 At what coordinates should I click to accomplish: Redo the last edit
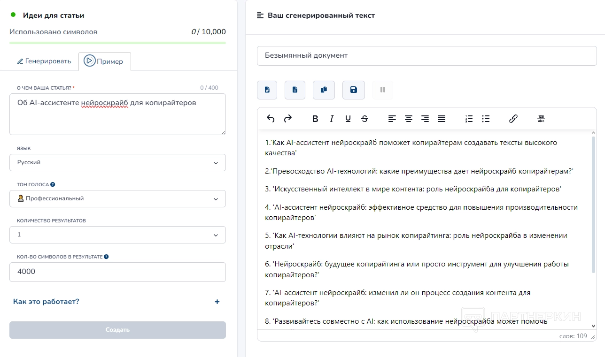288,119
